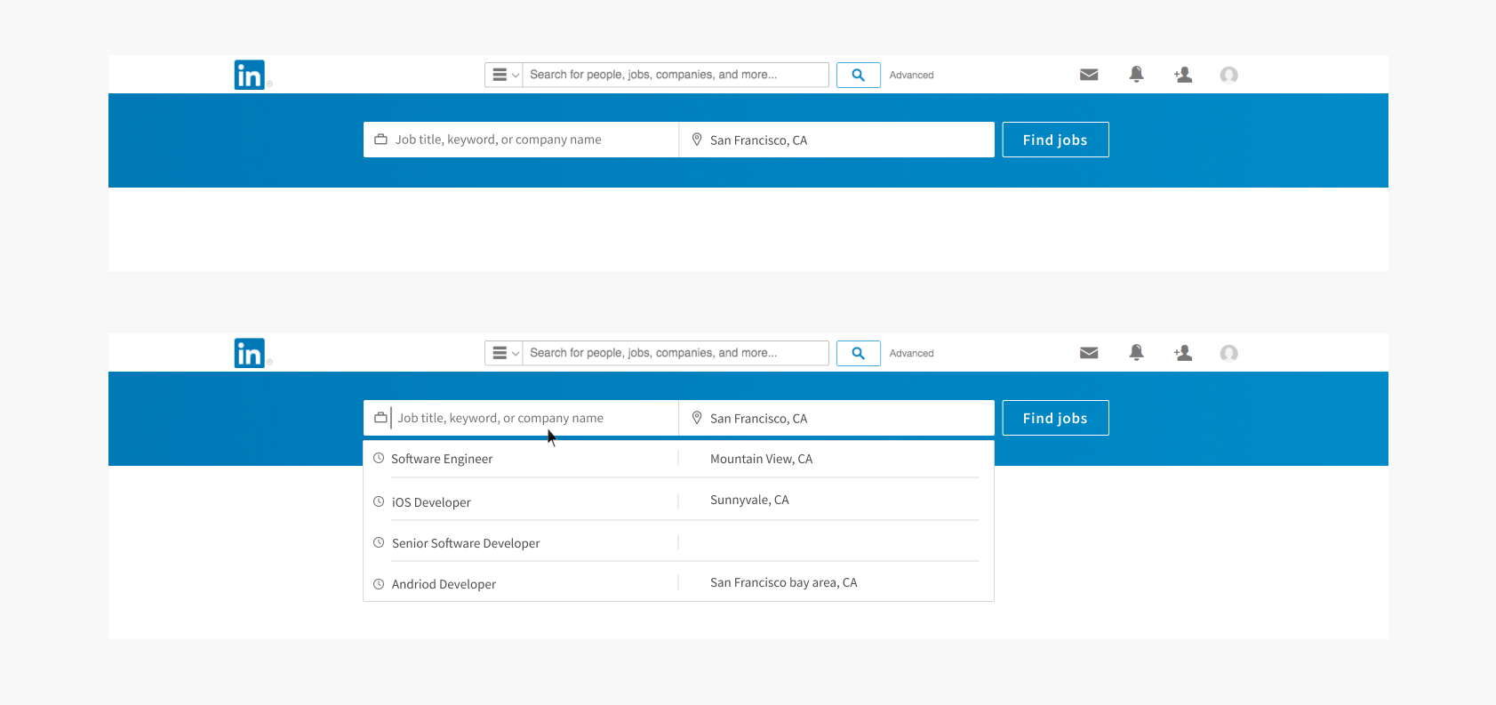Viewport: 1496px width, 705px height.
Task: Expand search category dropdown in the lower header
Action: (504, 353)
